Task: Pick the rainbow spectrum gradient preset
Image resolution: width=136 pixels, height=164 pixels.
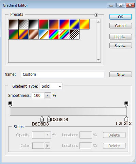Action: 54,34
